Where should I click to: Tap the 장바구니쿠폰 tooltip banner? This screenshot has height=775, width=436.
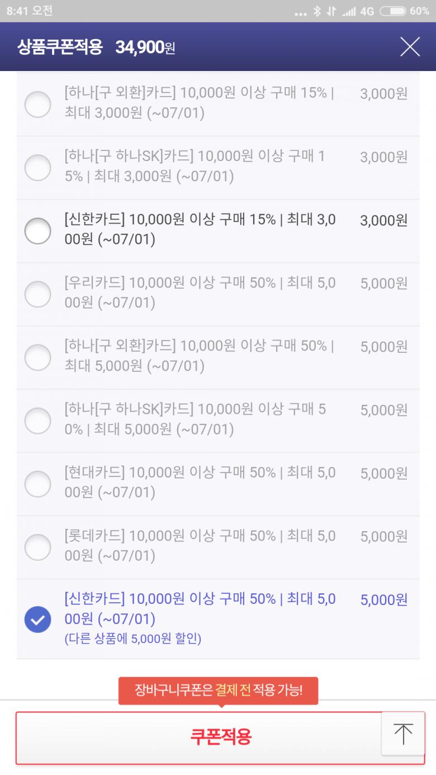218,691
